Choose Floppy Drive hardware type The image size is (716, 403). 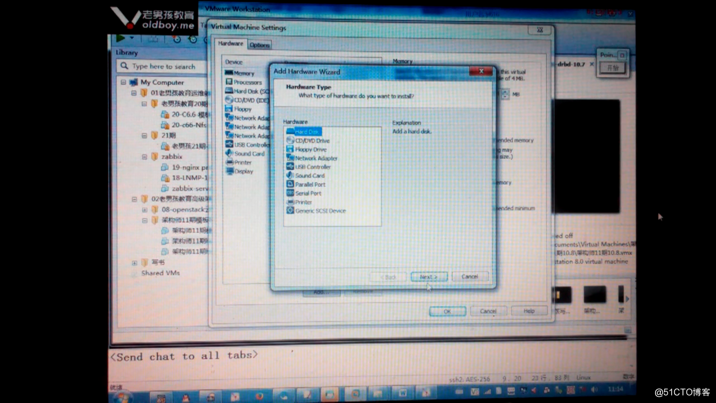point(307,149)
